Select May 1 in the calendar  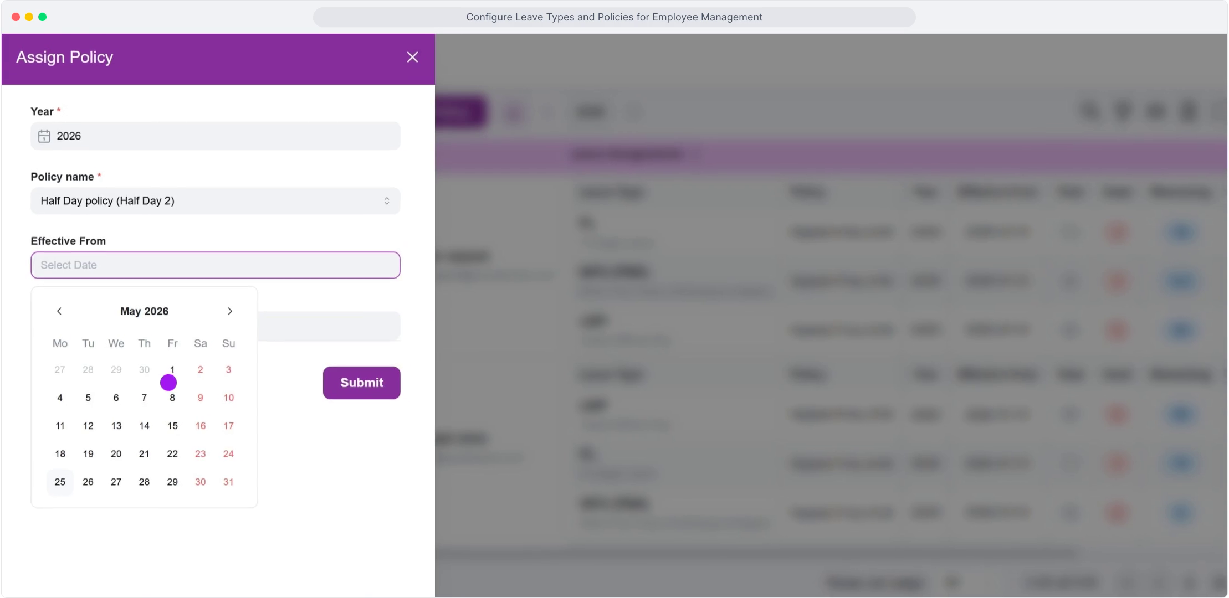[x=172, y=369]
